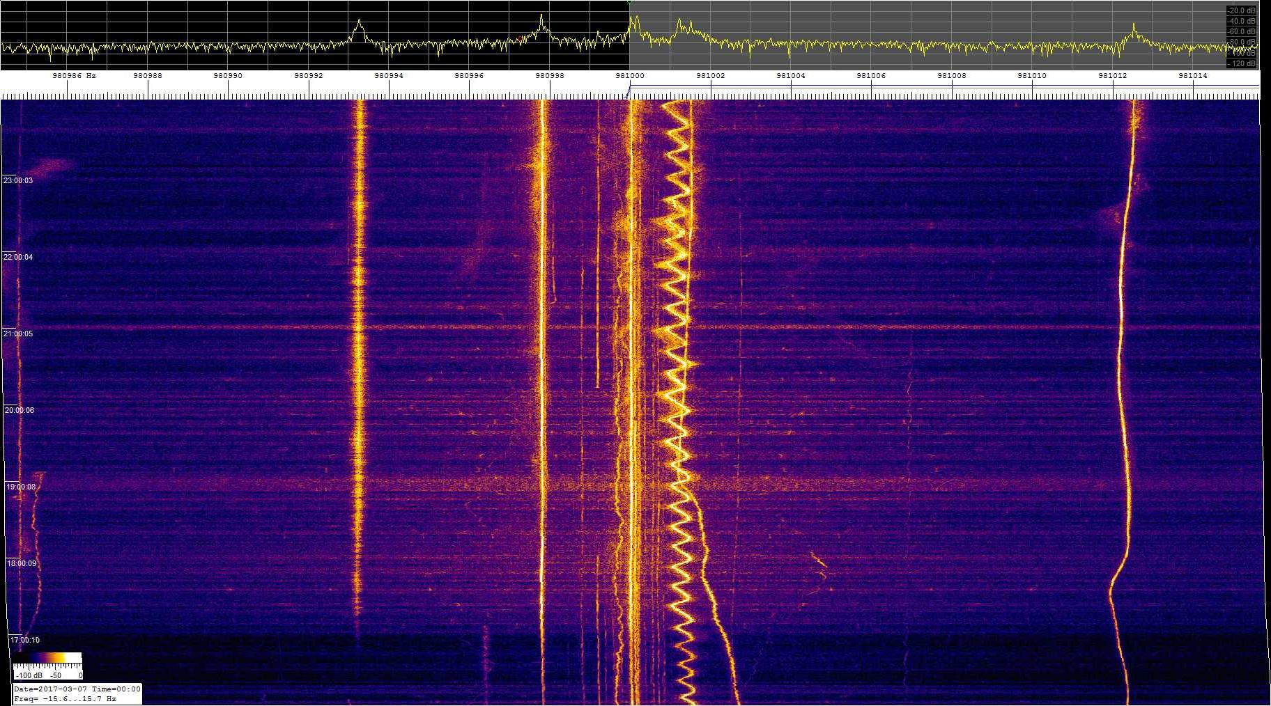Click the 981004 frequency label

(x=791, y=75)
